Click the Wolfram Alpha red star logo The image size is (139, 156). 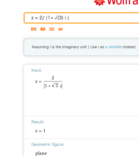pos(99,3)
